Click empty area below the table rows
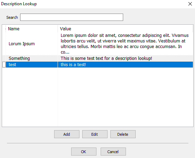 pos(97,97)
